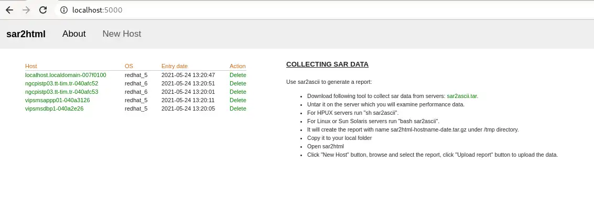This screenshot has height=207, width=594.
Task: Click the site info icon in address bar
Action: (x=64, y=10)
